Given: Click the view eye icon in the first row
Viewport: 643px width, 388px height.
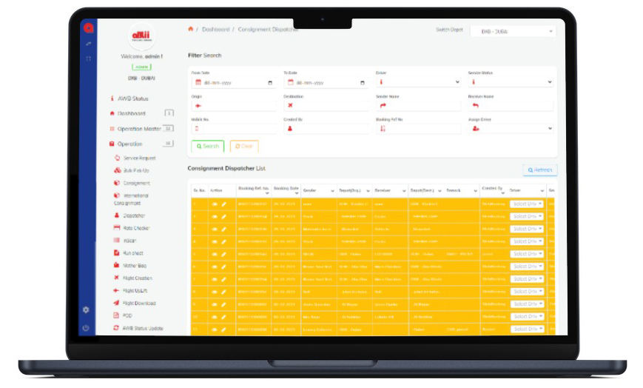Looking at the screenshot, I should coord(215,204).
